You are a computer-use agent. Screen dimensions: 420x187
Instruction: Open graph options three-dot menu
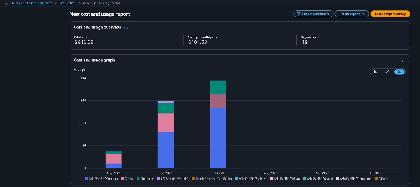tap(403, 60)
